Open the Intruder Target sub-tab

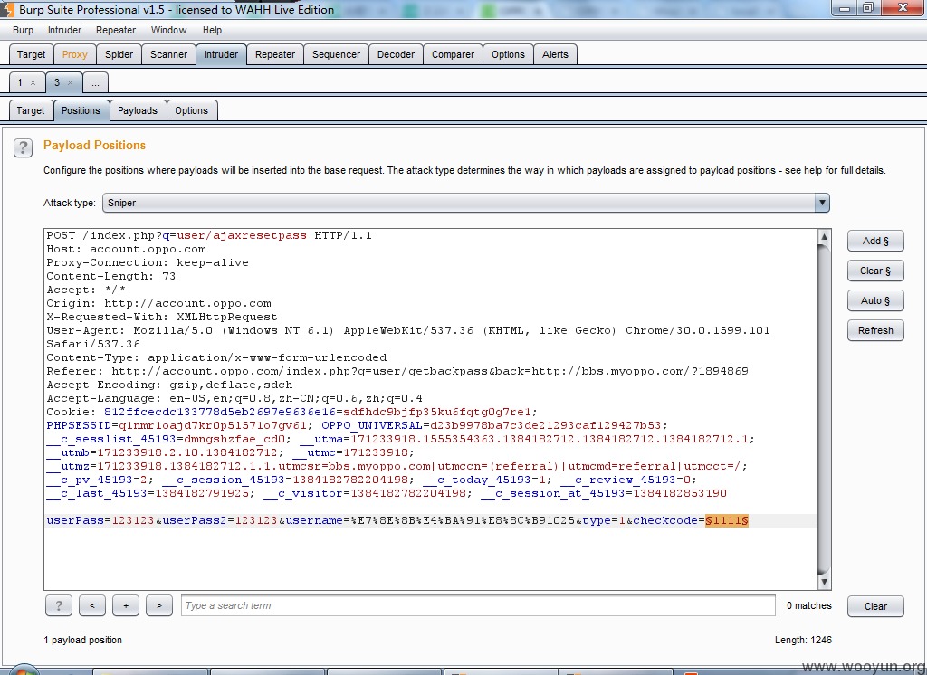pyautogui.click(x=31, y=110)
